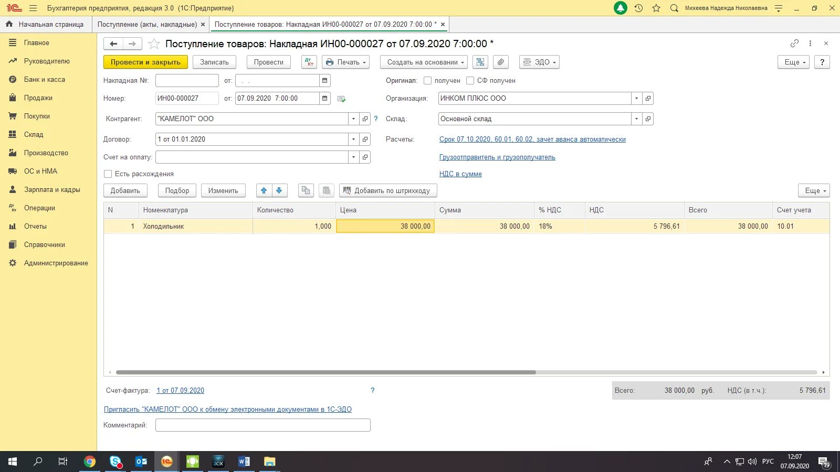Open attached files paperclip icon
The width and height of the screenshot is (840, 472).
(x=501, y=62)
